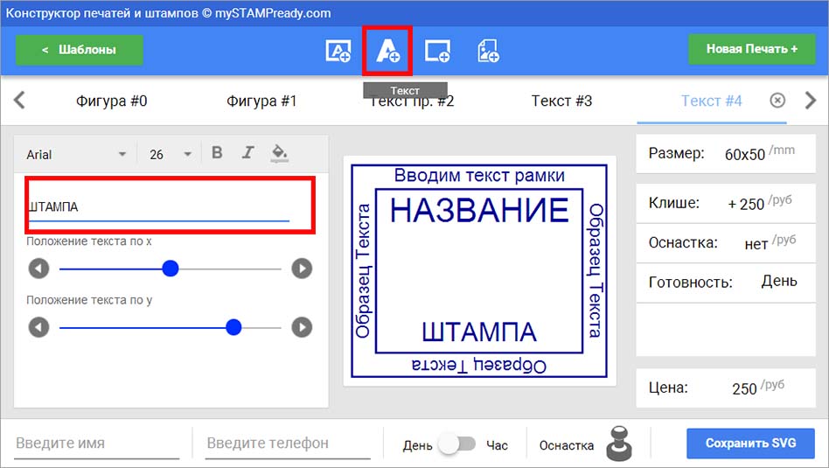829x468 pixels.
Task: Open the font size 26 dropdown
Action: 170,155
